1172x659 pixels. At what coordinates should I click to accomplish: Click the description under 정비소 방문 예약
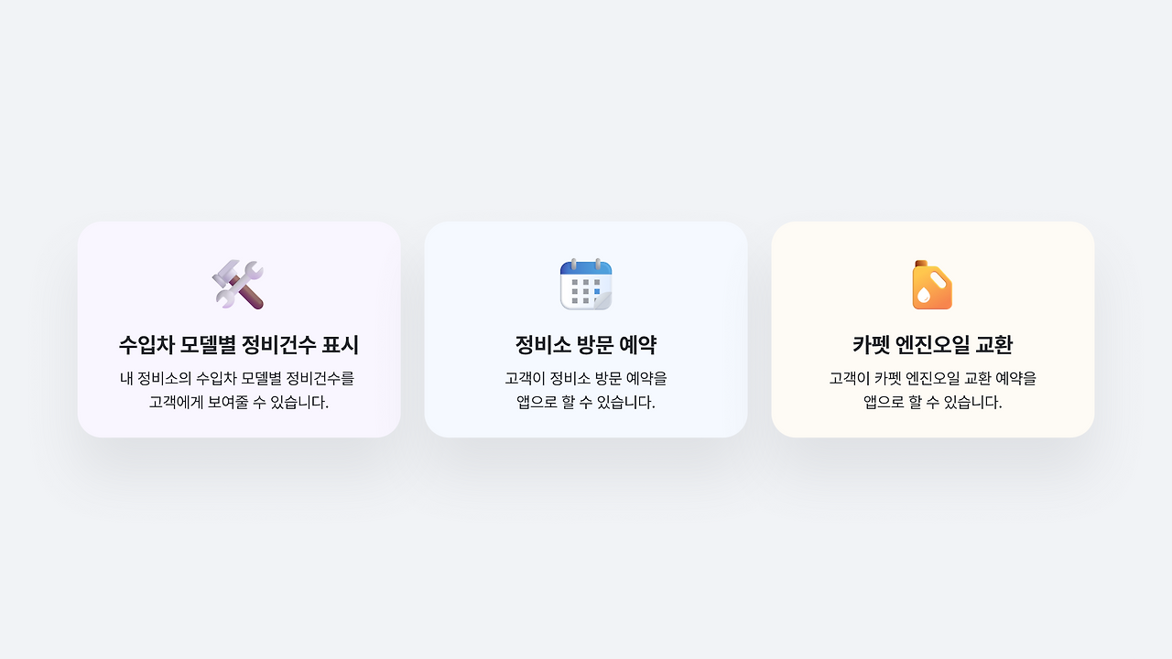[586, 388]
